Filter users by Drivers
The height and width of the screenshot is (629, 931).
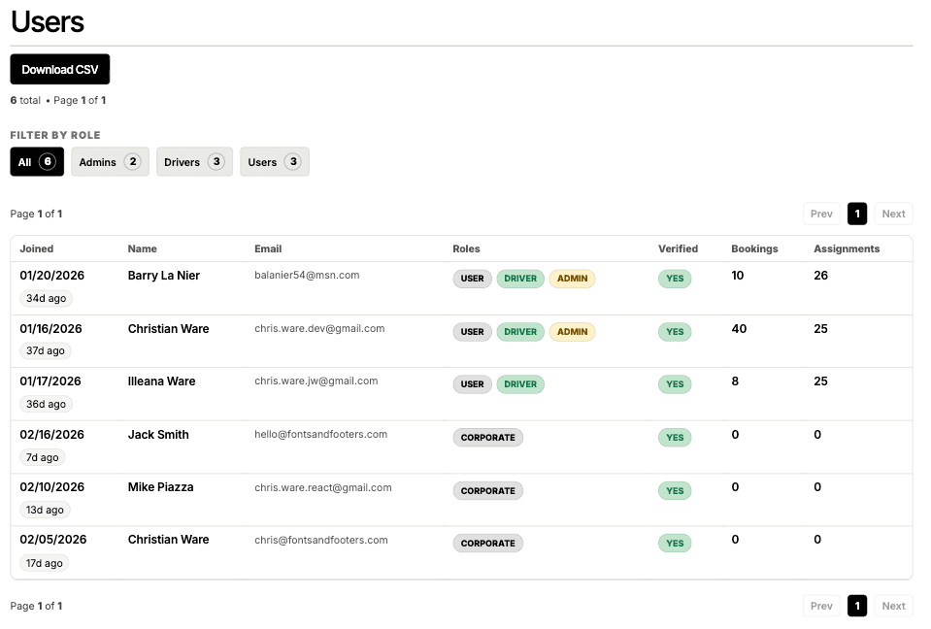[x=193, y=161]
